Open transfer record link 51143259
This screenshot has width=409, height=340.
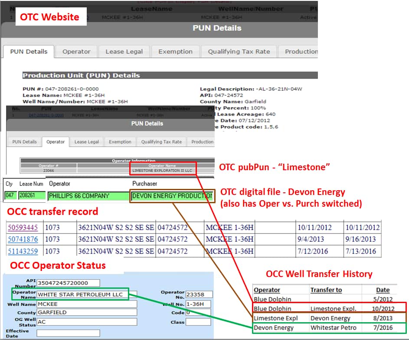(23, 251)
